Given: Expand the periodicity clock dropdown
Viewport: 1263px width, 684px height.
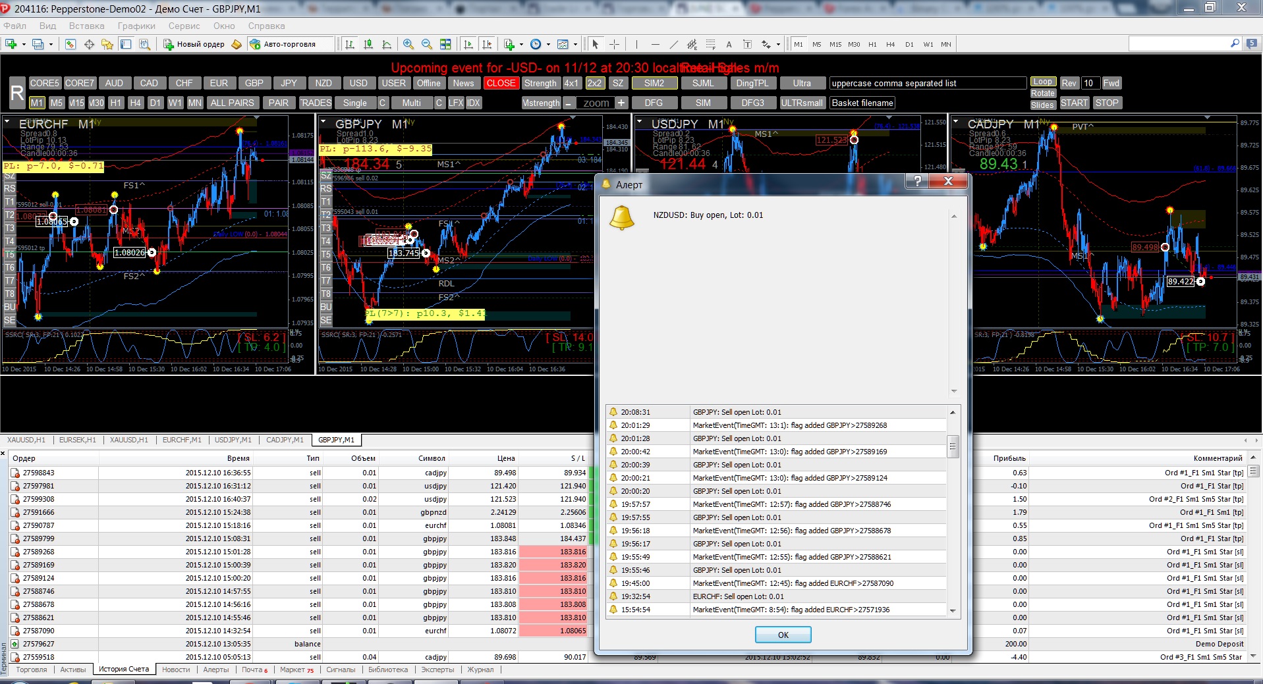Looking at the screenshot, I should 548,44.
